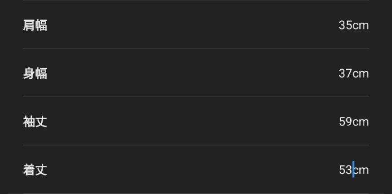Screen dimensions: 392x194
Task: Place cursor on the number 37
Action: 346,73
